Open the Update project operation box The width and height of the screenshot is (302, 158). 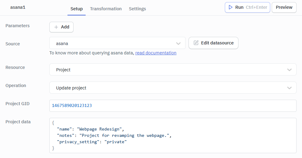pos(173,88)
